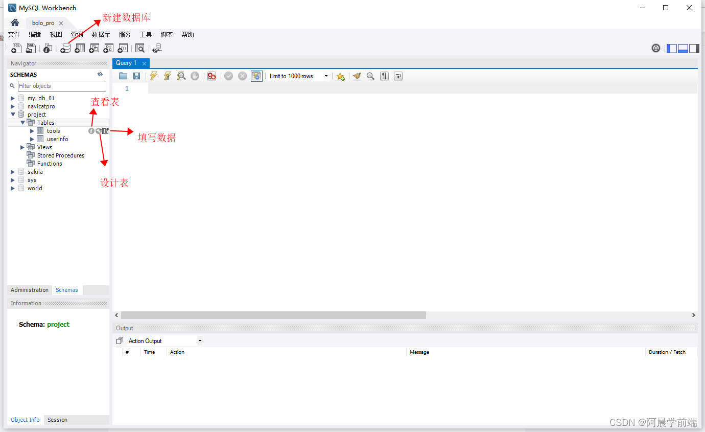Create a new table toolbar icon

click(80, 48)
